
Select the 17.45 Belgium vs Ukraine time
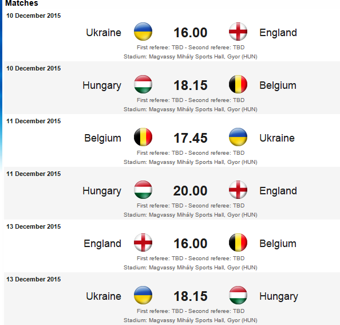point(191,138)
